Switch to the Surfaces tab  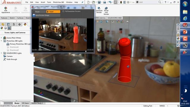tap(20, 18)
